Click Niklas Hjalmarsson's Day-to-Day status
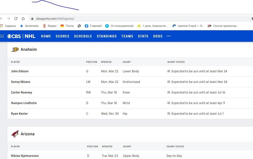This screenshot has width=253, height=159. click(x=174, y=156)
